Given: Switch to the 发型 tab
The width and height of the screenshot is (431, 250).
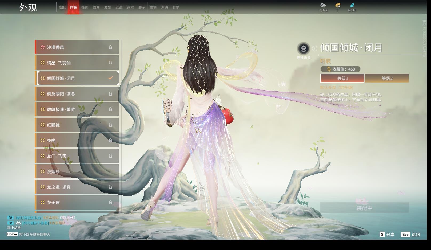Looking at the screenshot, I should pyautogui.click(x=108, y=7).
